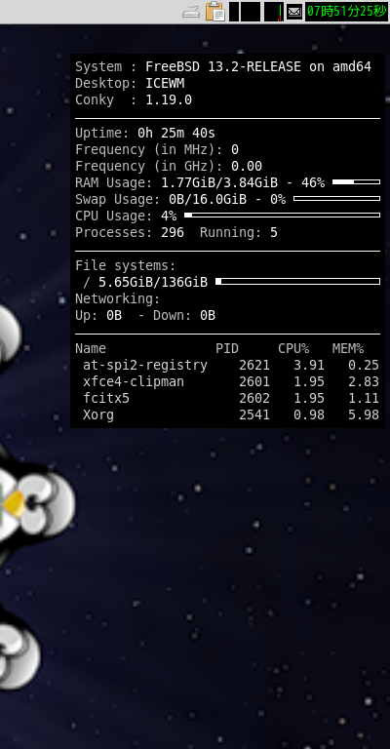Viewport: 390px width, 749px height.
Task: Click the Xorg PID '2541'
Action: 254,415
